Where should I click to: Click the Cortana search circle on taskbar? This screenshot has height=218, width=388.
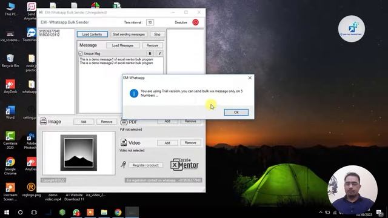(20, 213)
